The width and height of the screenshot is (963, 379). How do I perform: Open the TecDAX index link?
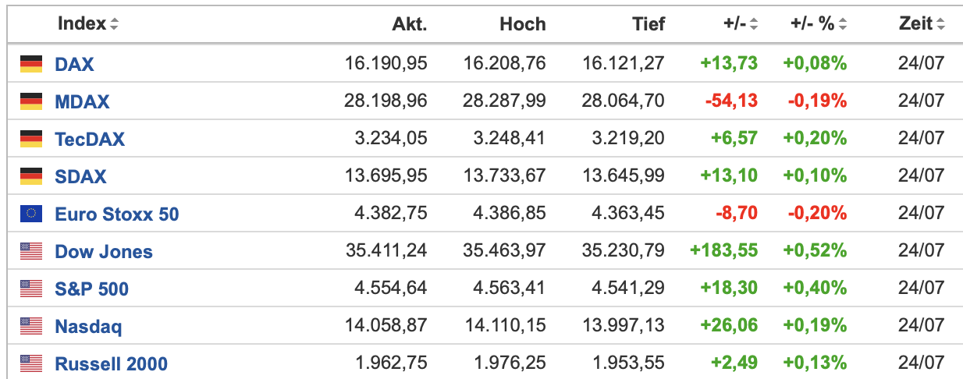pyautogui.click(x=90, y=139)
